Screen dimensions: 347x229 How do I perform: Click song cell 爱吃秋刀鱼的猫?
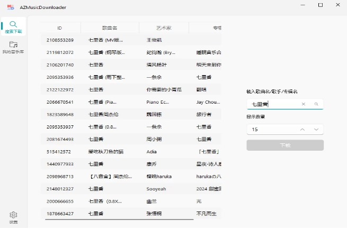tap(106, 152)
